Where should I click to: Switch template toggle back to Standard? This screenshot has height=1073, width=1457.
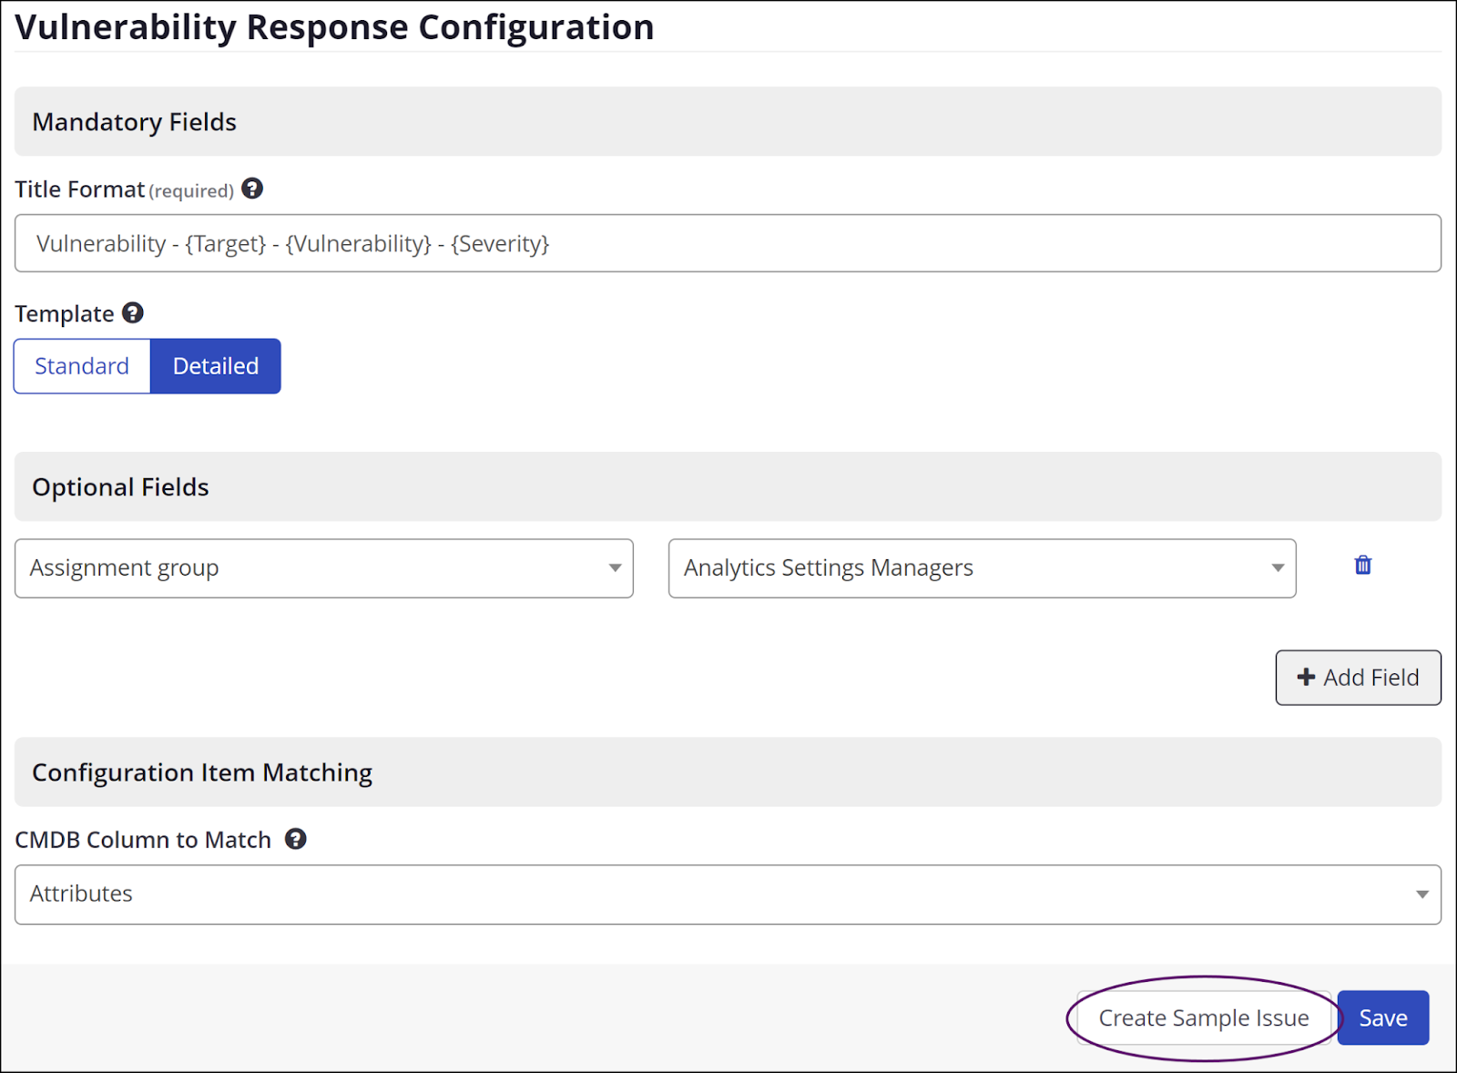click(x=82, y=365)
